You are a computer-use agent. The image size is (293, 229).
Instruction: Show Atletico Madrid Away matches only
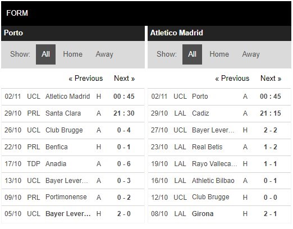point(251,54)
